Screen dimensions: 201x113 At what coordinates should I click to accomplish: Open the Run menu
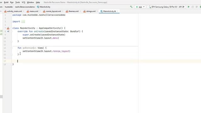(x=12, y=2)
